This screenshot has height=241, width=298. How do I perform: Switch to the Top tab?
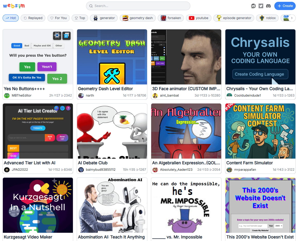click(x=80, y=18)
